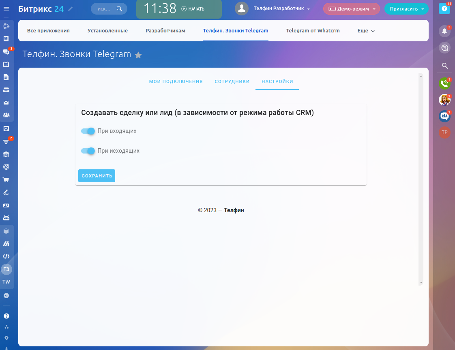Image resolution: width=455 pixels, height=350 pixels.
Task: Open the help question mark in left sidebar
Action: [x=6, y=316]
